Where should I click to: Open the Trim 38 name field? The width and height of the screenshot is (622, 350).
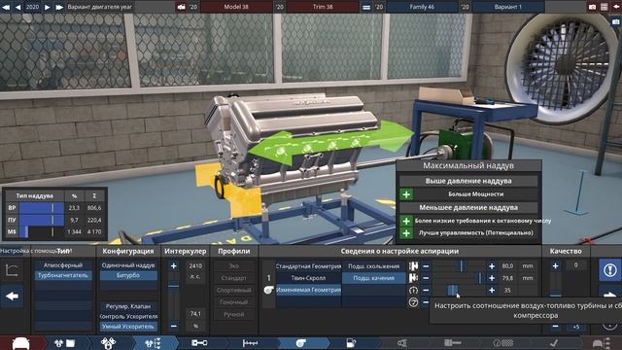pos(323,7)
